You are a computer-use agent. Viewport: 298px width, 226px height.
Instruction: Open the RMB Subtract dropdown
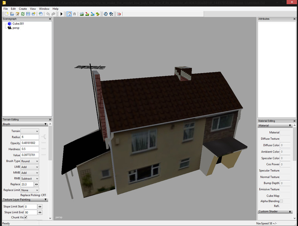click(30, 179)
